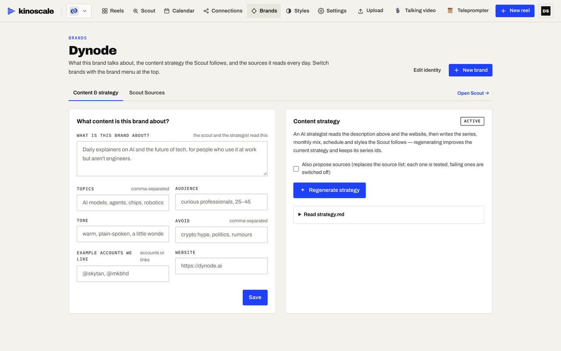Click into the Audience field
Viewport: 561px width, 351px height.
point(221,202)
